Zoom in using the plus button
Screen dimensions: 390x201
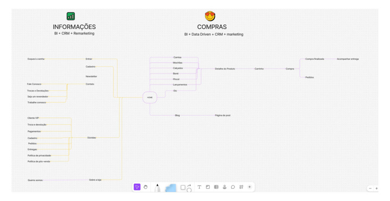click(377, 188)
